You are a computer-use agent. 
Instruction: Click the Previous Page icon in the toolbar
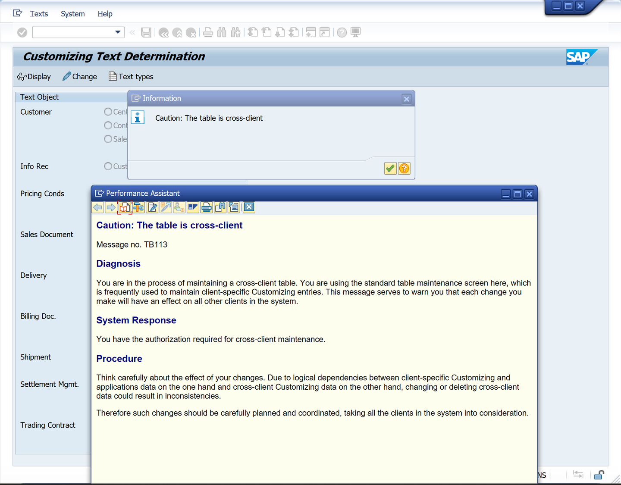(x=267, y=32)
